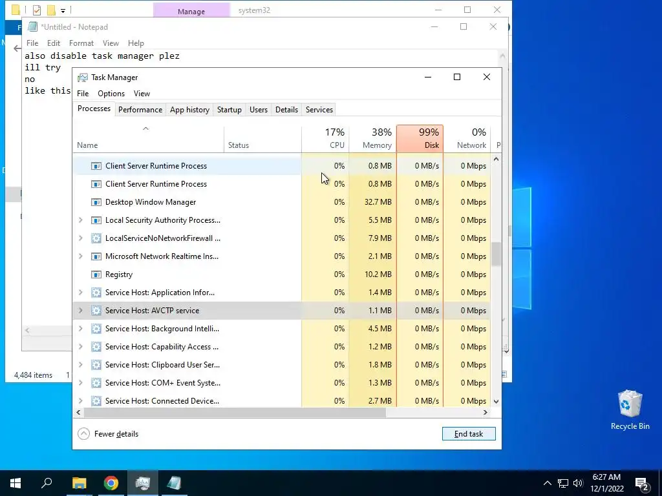
Task: Expand Service Host: Connected Device
Action: pyautogui.click(x=81, y=401)
